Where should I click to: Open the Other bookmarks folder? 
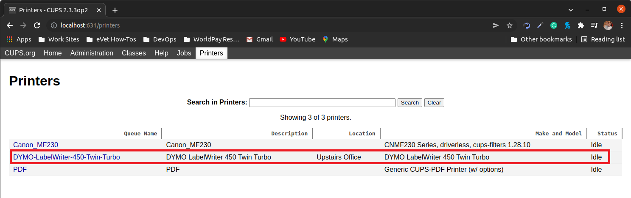point(541,39)
